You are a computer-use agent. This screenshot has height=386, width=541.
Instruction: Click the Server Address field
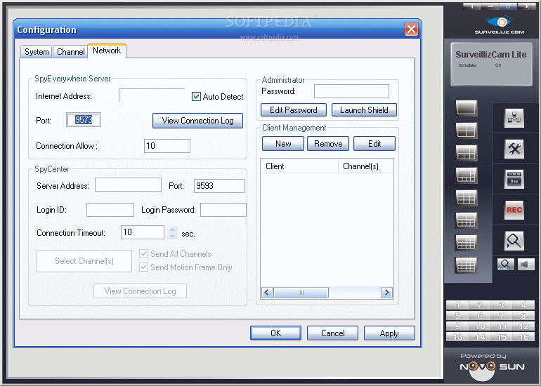click(128, 185)
